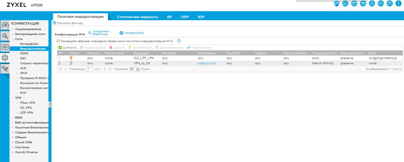The image size is (404, 162).
Task: Switch to RIP tab
Action: 169,17
